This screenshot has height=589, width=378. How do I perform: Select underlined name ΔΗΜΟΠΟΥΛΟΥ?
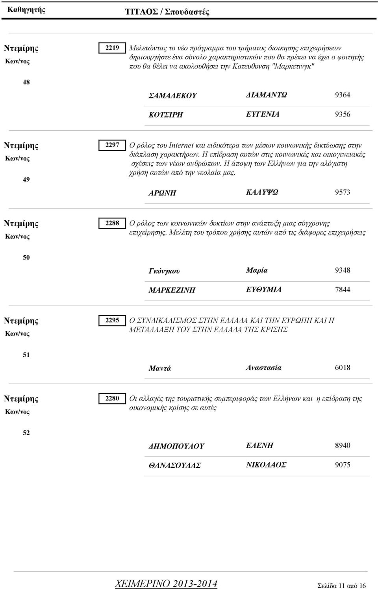point(176,446)
